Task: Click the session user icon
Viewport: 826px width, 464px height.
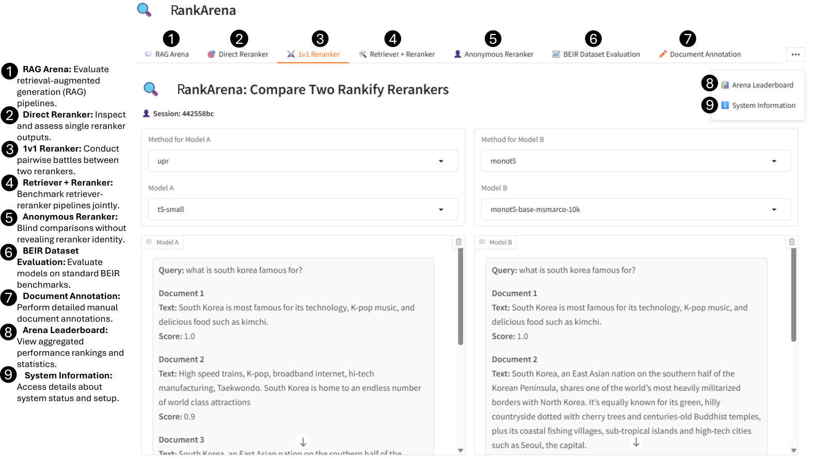Action: [x=146, y=113]
